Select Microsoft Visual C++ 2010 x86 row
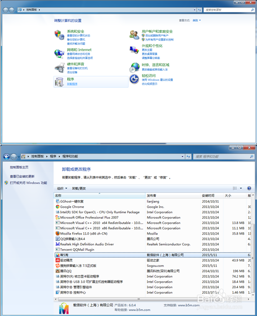The image size is (257, 316). pos(152,228)
